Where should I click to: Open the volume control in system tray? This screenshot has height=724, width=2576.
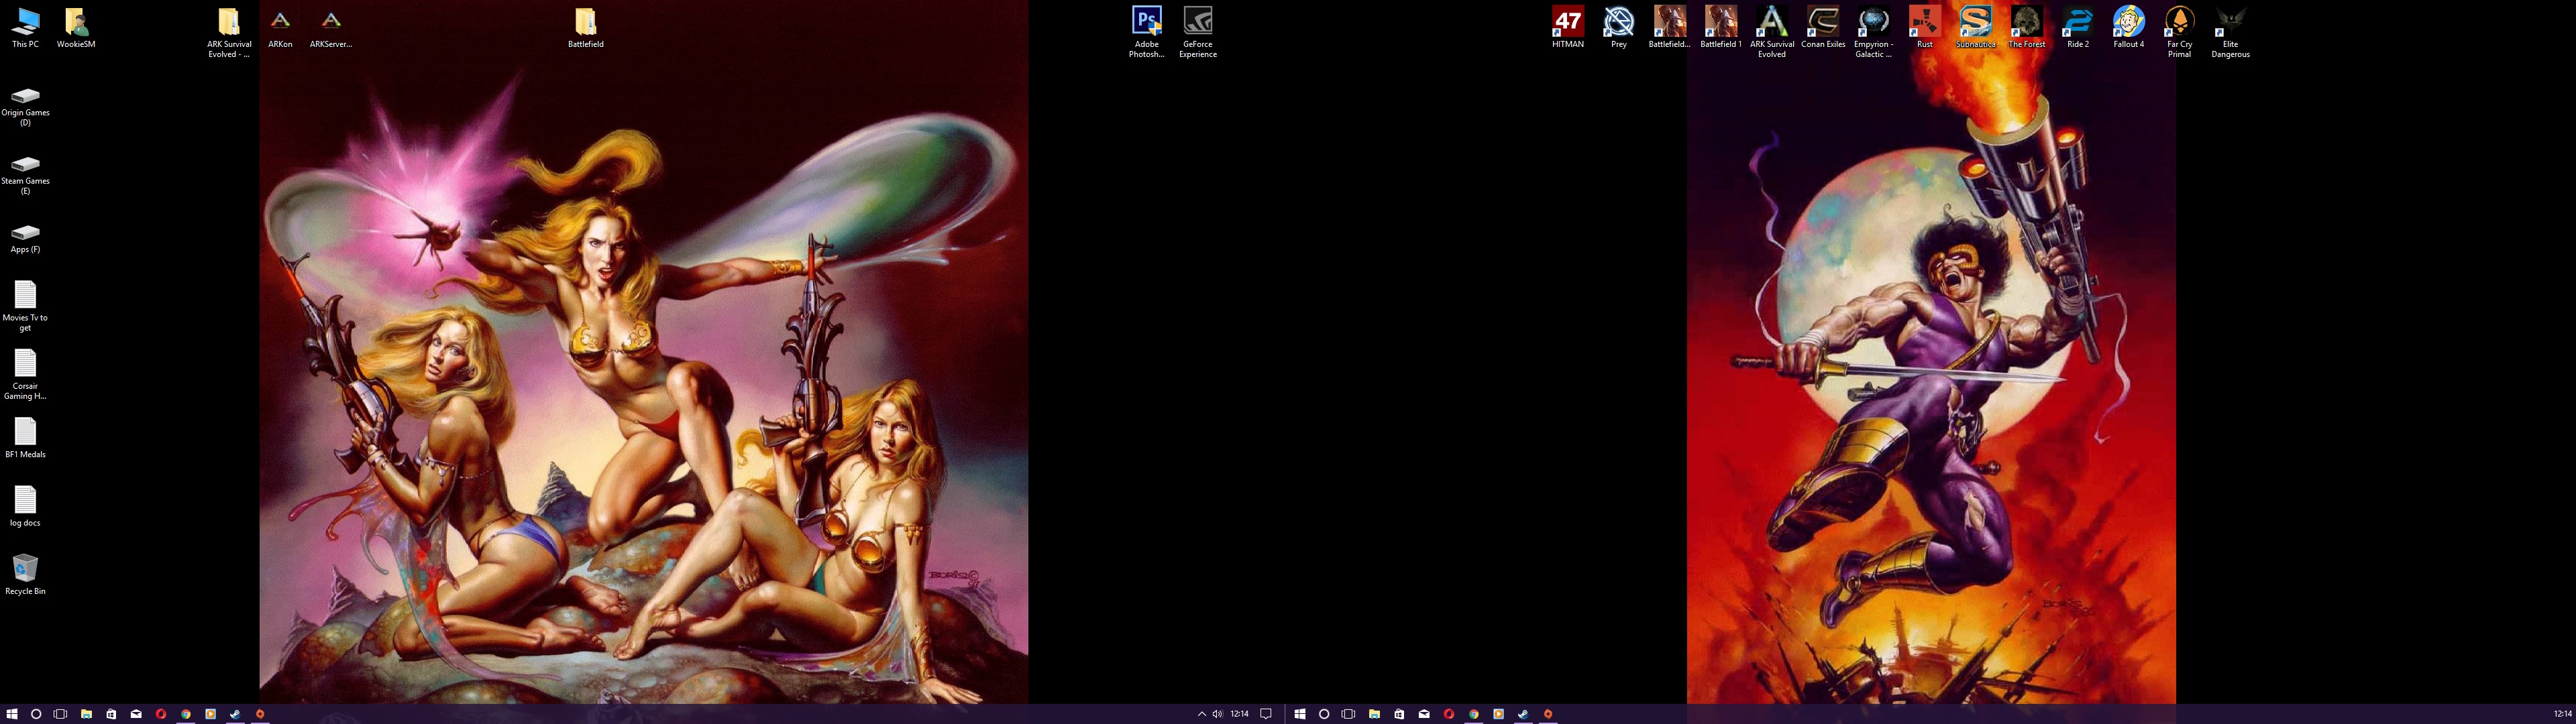[1217, 714]
